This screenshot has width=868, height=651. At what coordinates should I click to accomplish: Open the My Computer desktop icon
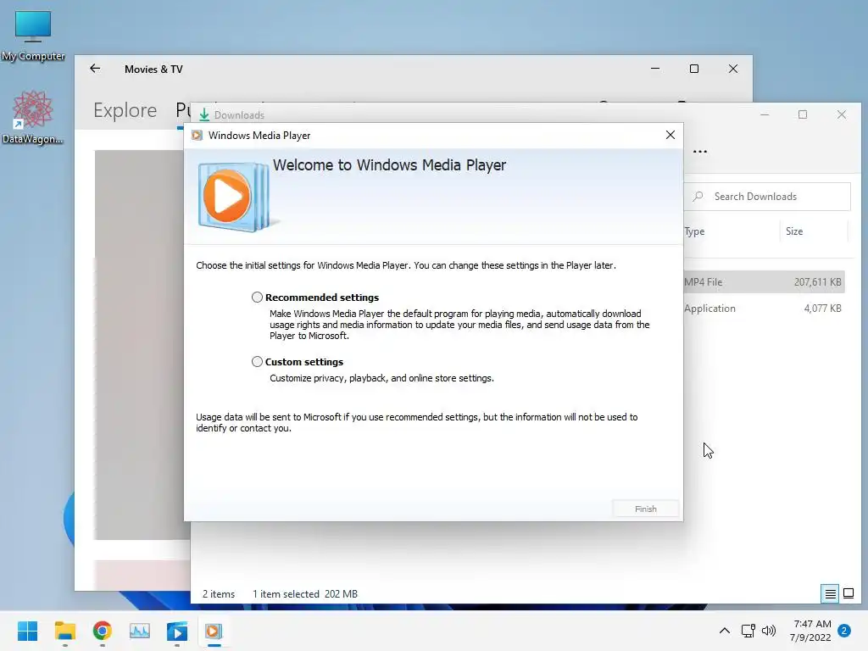(33, 36)
